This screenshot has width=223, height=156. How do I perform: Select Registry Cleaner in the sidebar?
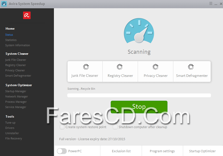click(16, 65)
